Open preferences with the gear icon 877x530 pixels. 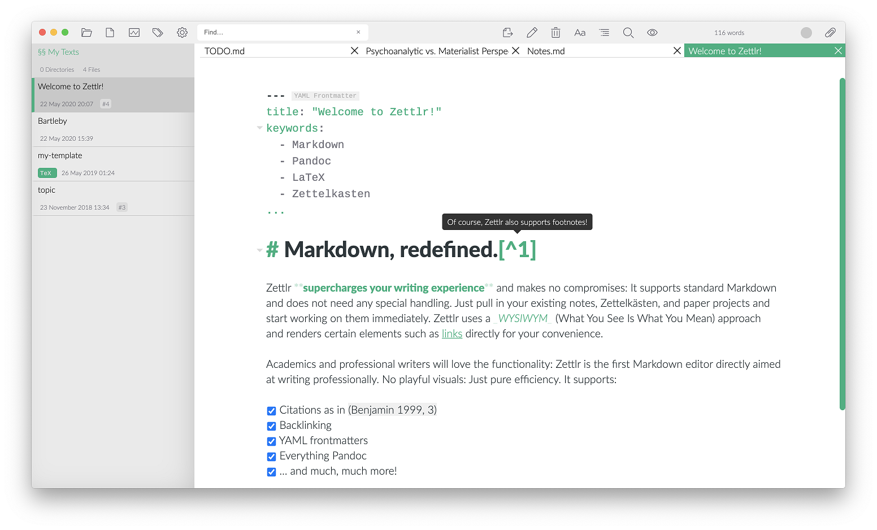182,33
